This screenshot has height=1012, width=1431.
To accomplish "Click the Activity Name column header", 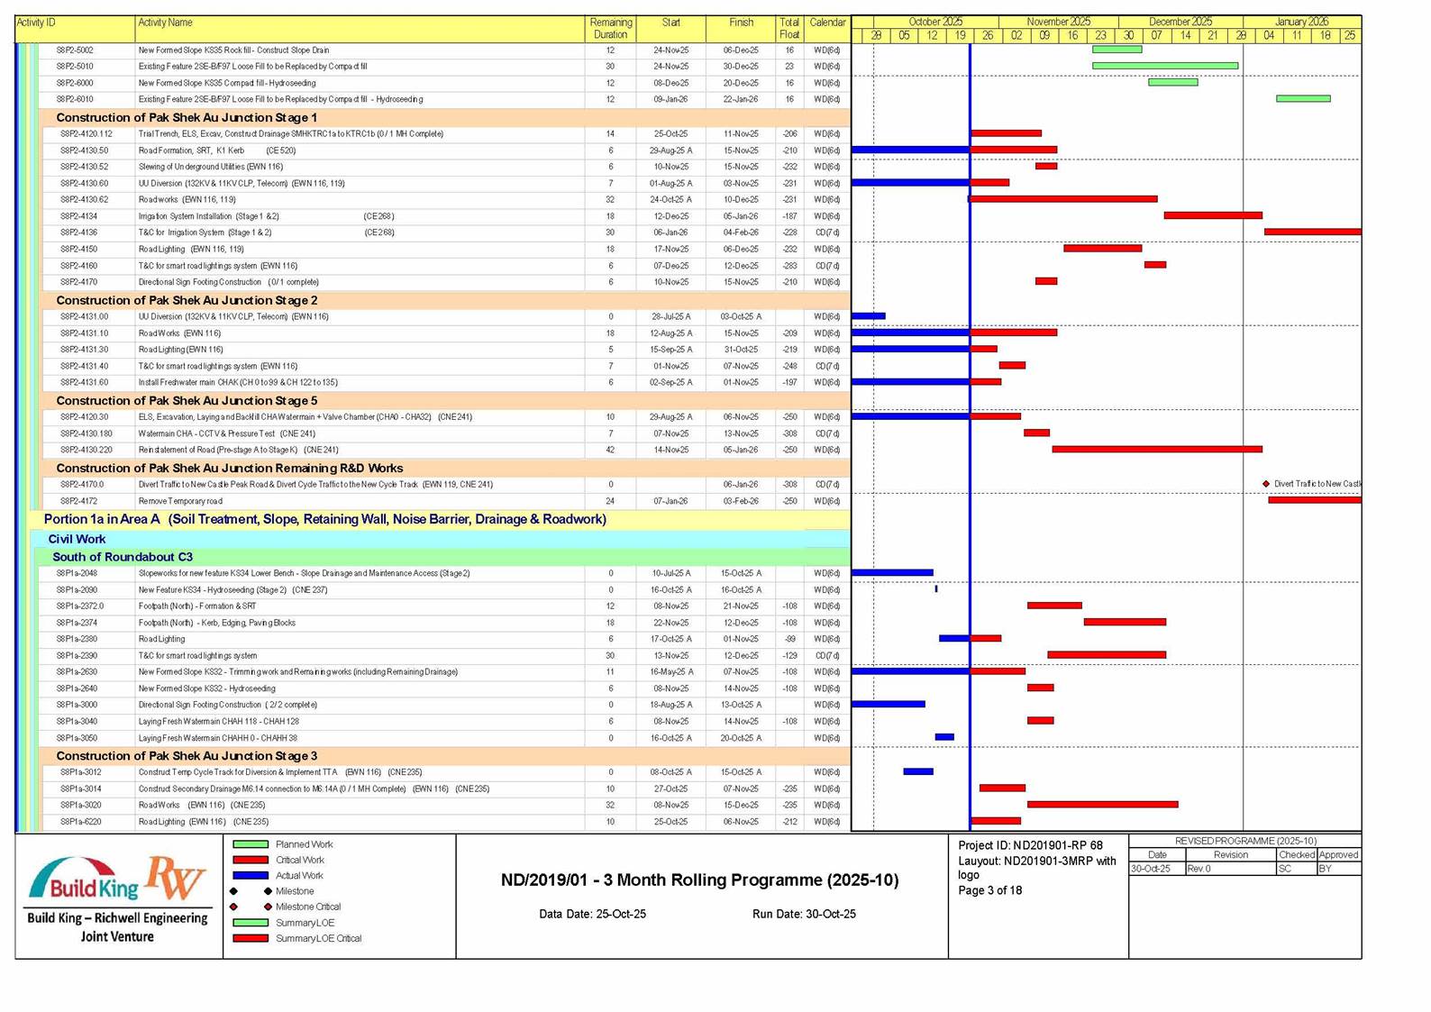I will (x=165, y=23).
